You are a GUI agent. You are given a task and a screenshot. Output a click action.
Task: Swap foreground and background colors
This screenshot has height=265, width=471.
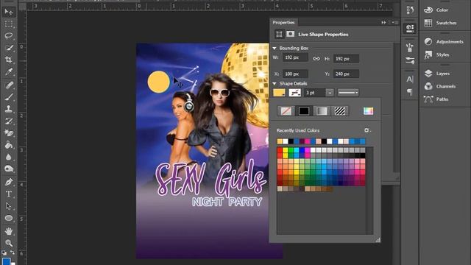pos(13,252)
